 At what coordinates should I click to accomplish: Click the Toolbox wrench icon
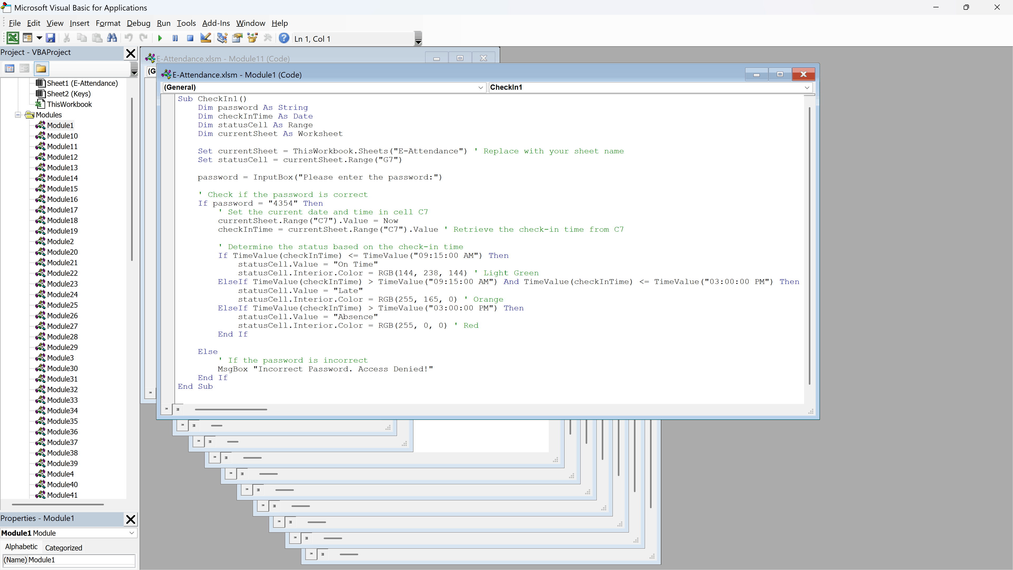point(268,38)
